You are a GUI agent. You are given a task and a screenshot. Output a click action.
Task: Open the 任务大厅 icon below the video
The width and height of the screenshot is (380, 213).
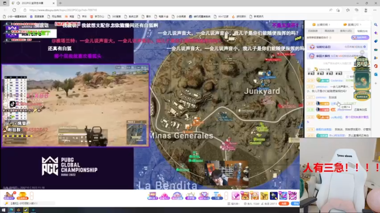[x=9, y=195]
